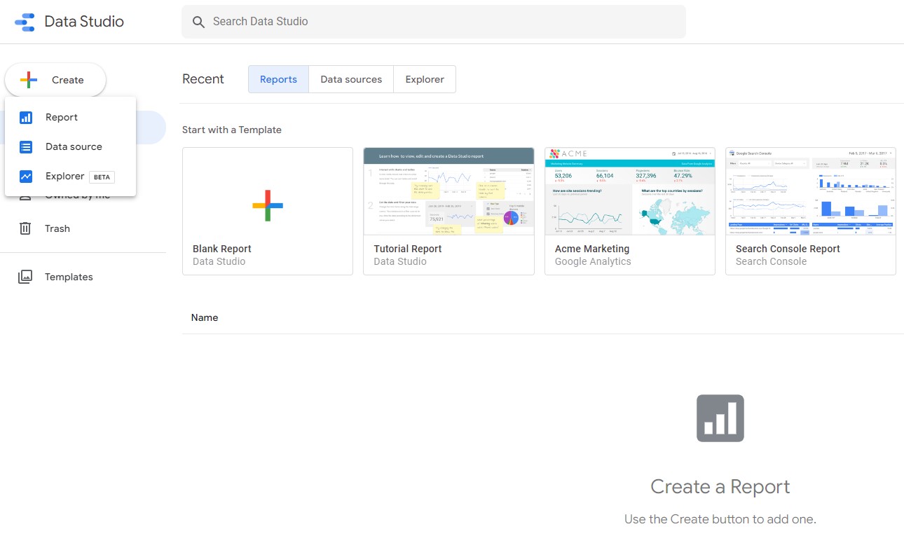
Task: Open the Acme Marketing template thumbnail
Action: 630,191
